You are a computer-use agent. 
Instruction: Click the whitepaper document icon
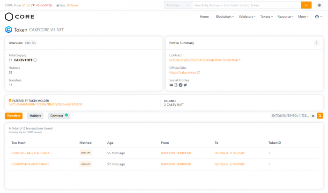click(176, 85)
